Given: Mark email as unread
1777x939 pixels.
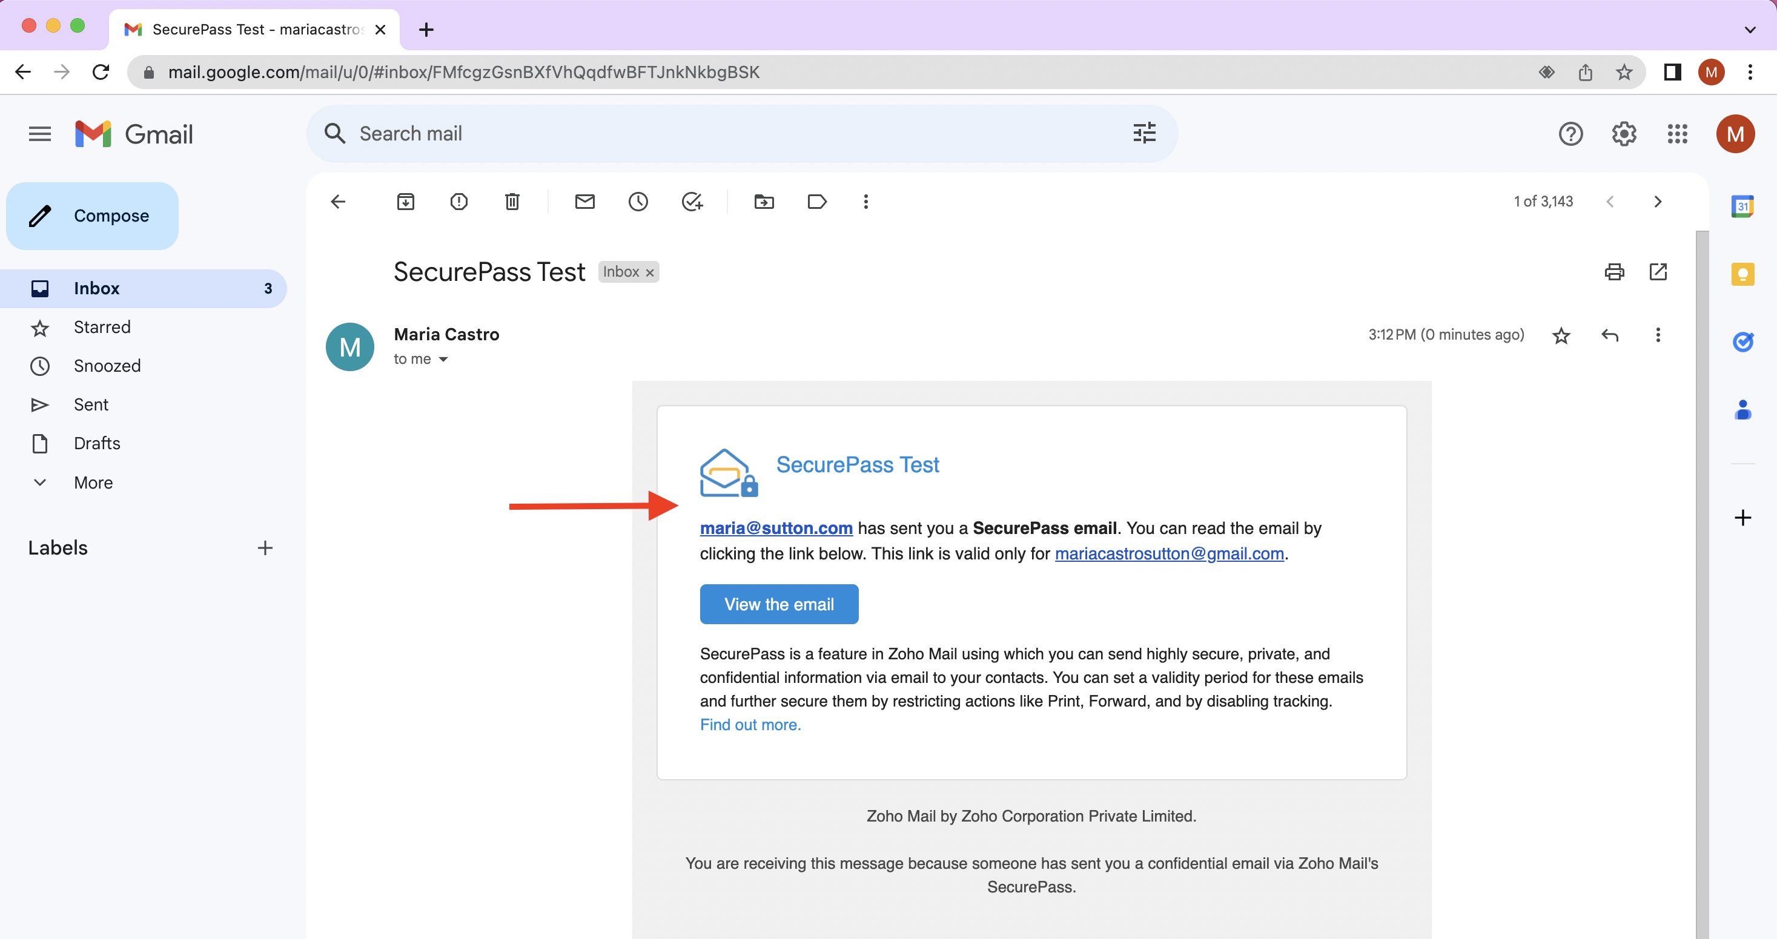Looking at the screenshot, I should click(x=584, y=202).
